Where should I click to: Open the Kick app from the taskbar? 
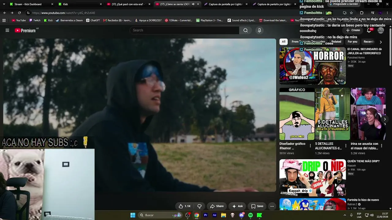click(259, 215)
